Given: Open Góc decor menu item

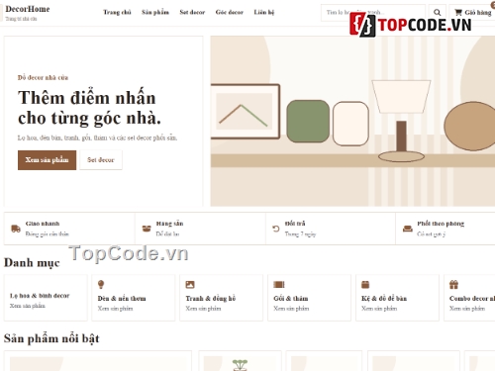Looking at the screenshot, I should tap(230, 12).
